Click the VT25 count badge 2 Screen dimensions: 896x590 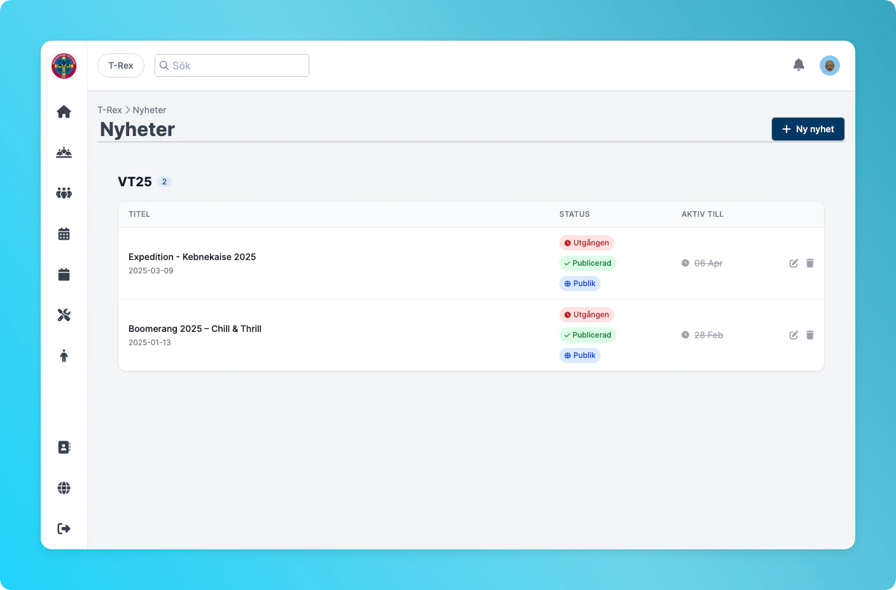[x=164, y=182]
